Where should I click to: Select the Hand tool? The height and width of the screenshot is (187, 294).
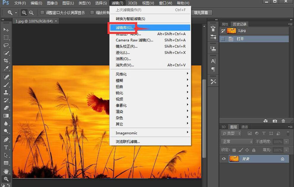(x=6, y=171)
